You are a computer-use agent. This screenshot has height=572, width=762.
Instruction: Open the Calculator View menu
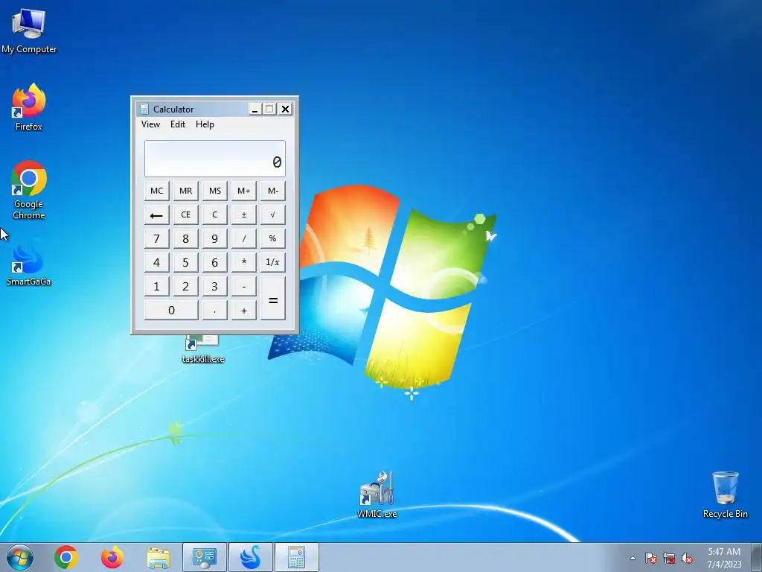point(150,124)
